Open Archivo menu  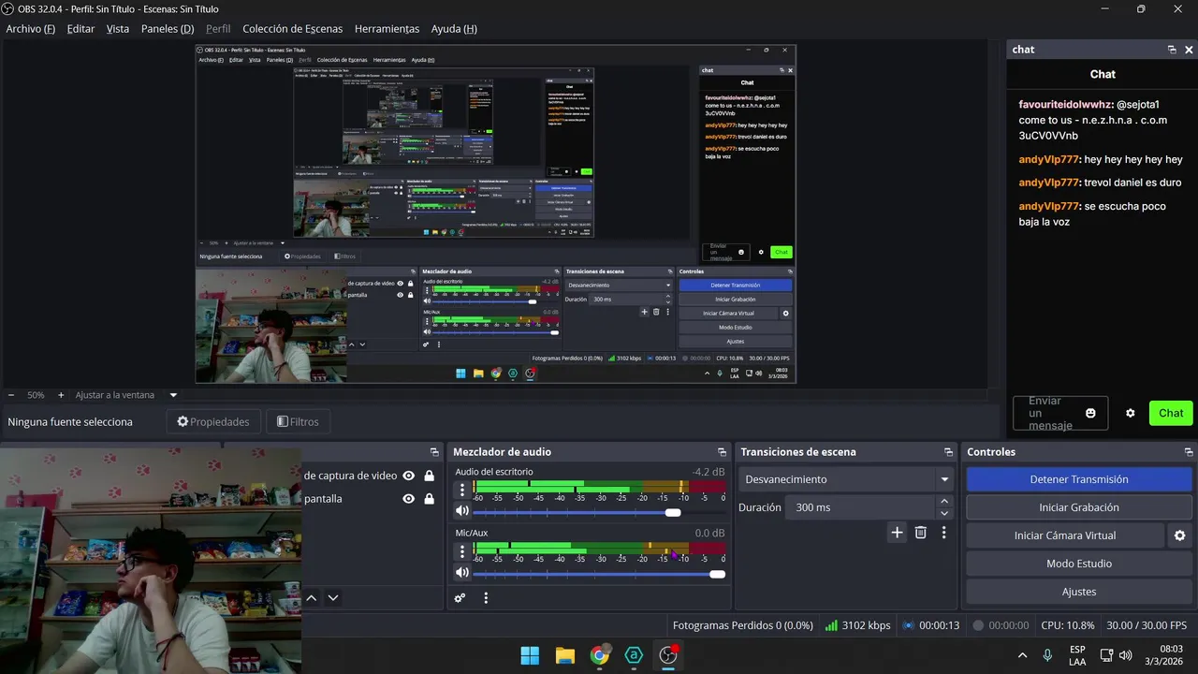click(30, 29)
